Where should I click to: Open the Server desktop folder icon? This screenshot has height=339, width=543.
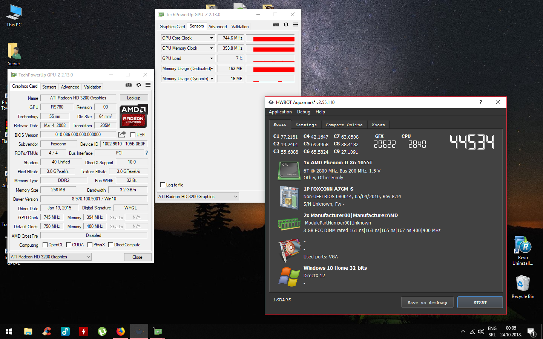(x=14, y=55)
